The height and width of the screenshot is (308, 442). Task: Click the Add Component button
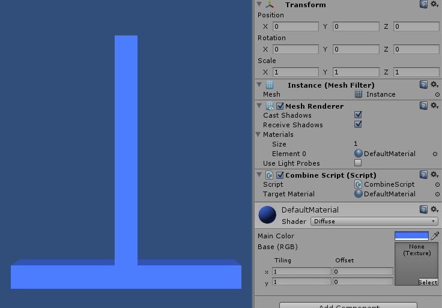348,306
